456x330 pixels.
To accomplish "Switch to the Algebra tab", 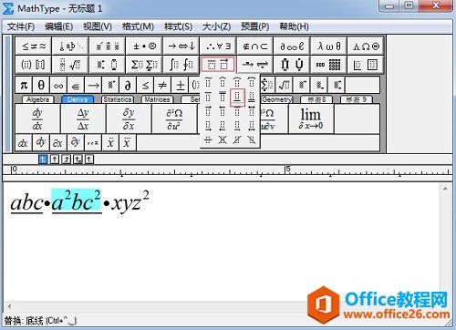I will click(38, 99).
